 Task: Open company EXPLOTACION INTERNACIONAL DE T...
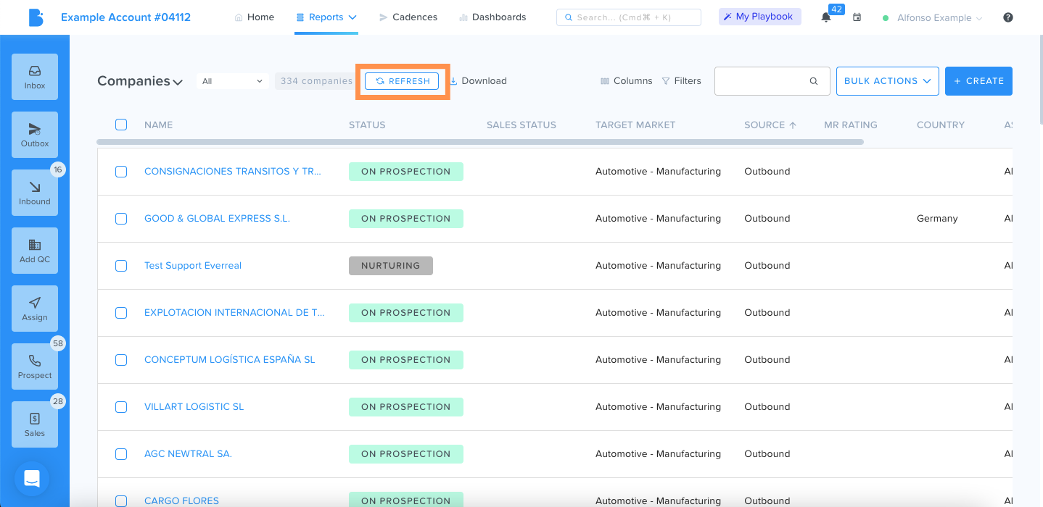coord(234,313)
